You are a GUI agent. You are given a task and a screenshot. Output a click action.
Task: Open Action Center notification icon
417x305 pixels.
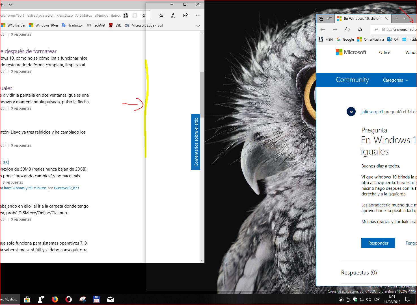point(408,299)
